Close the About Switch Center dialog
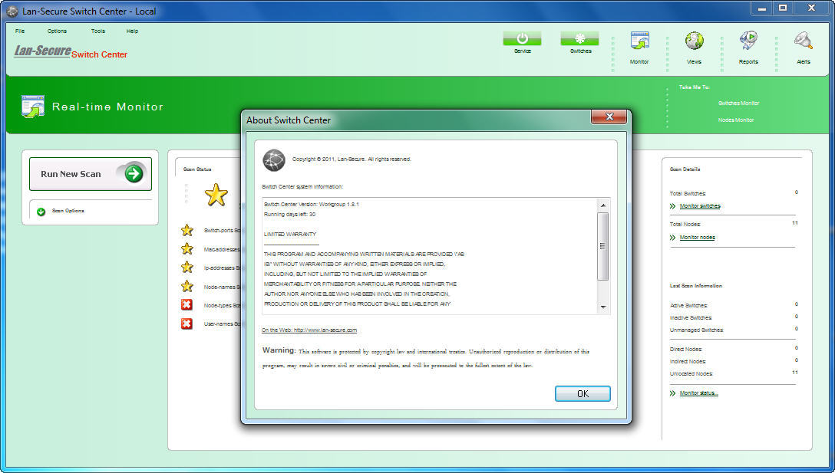The width and height of the screenshot is (835, 473). point(609,117)
